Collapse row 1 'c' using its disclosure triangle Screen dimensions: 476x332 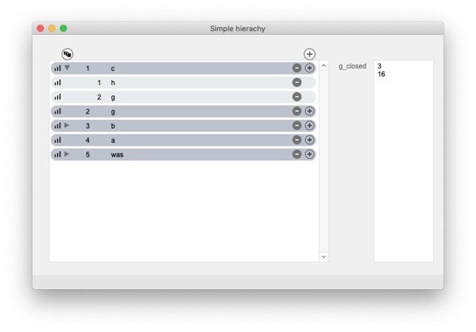click(x=67, y=68)
